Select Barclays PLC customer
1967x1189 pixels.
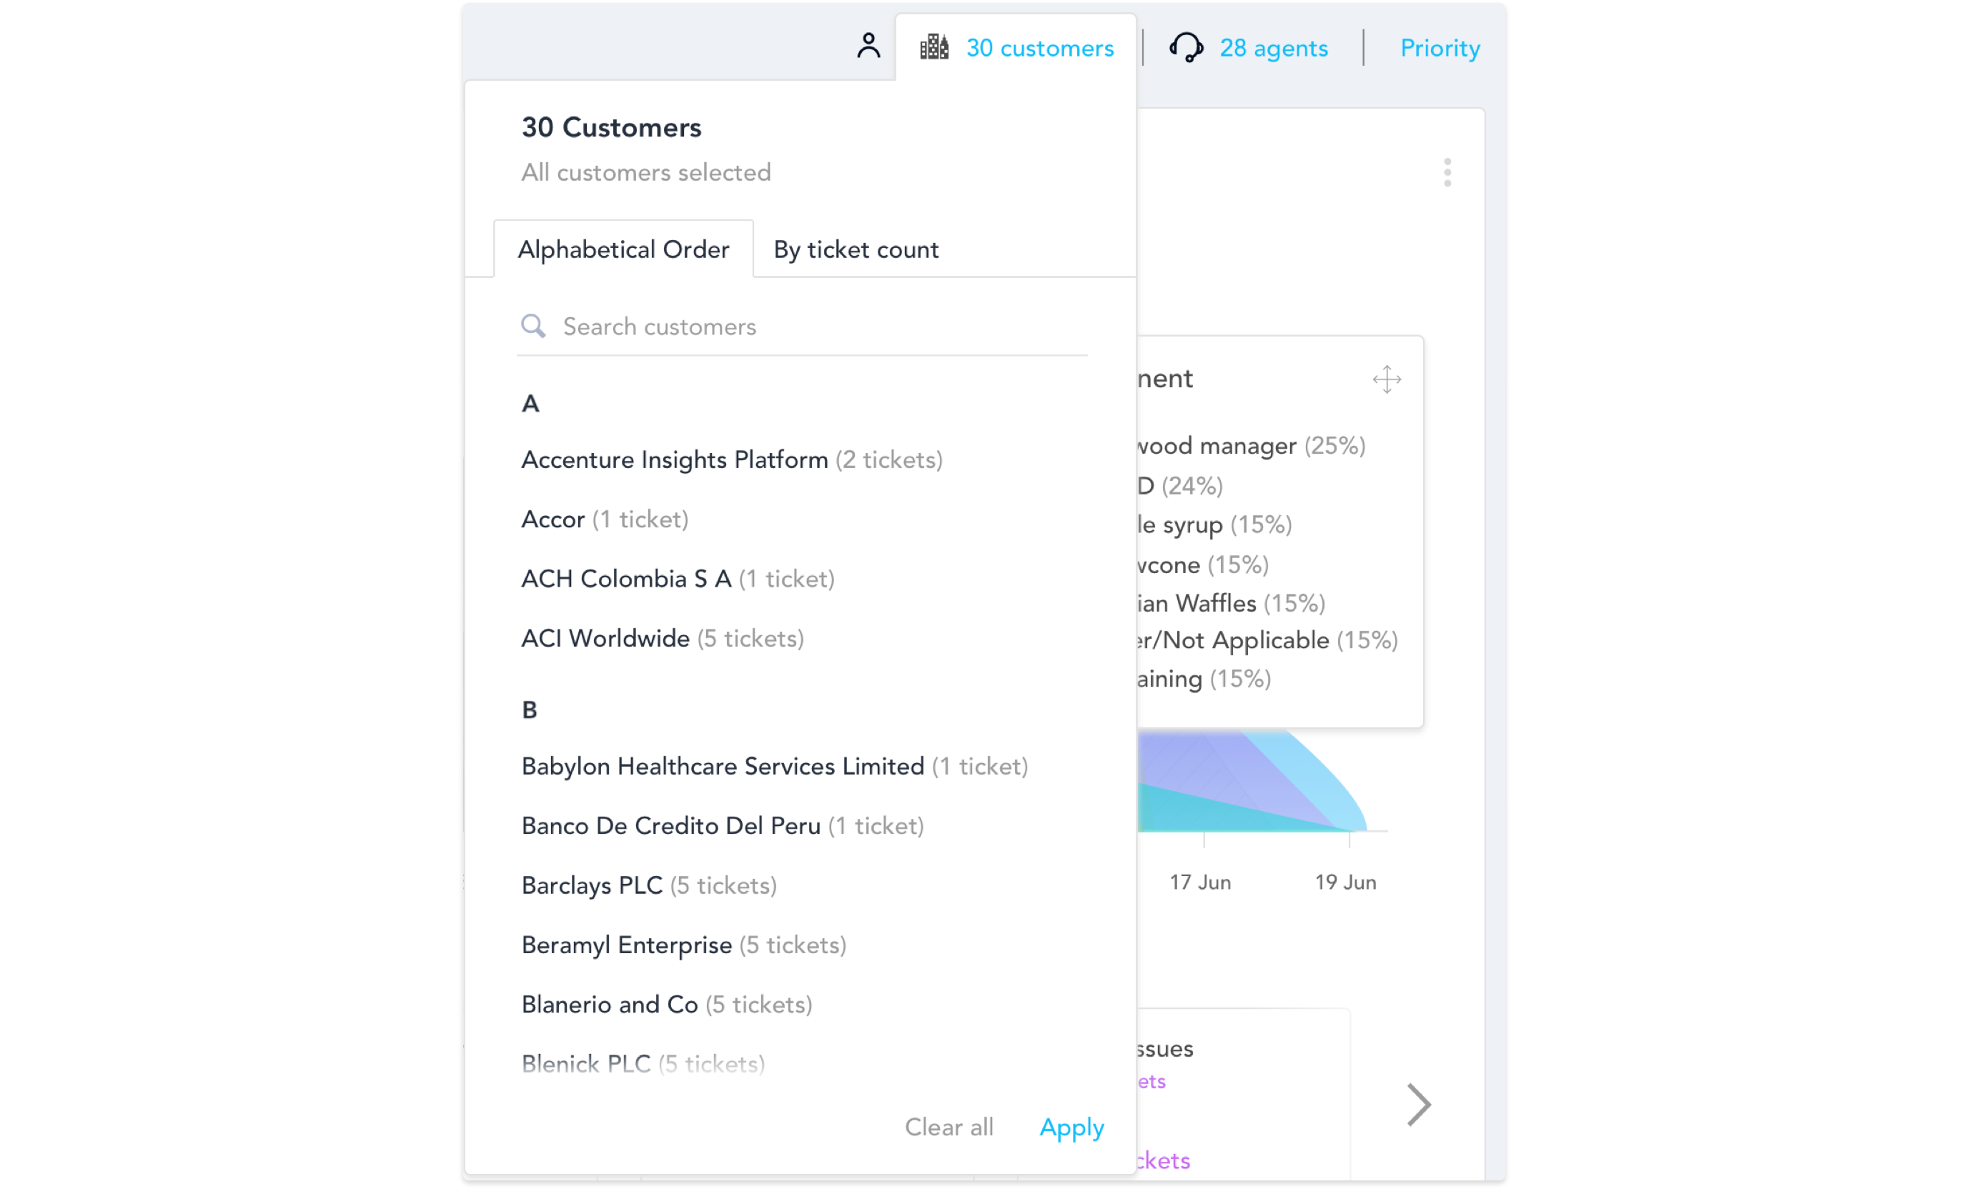pos(592,886)
